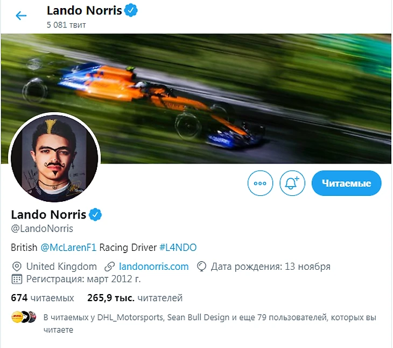Click the registration calendar icon
393x348 pixels.
(17, 279)
